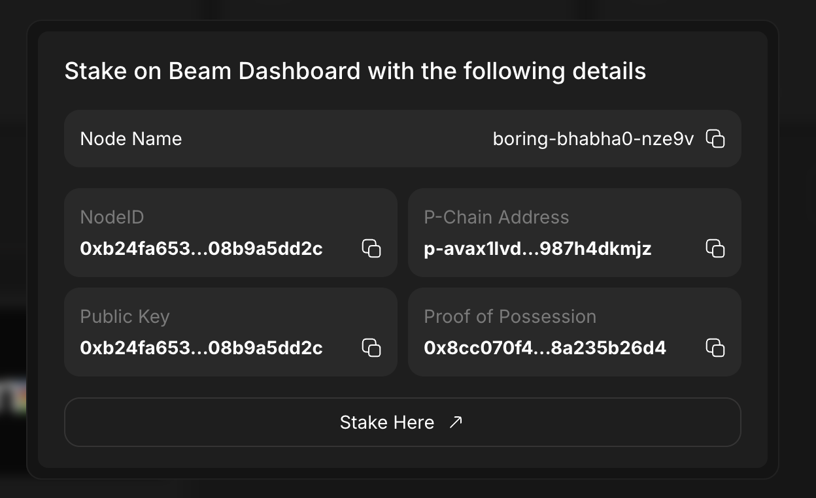816x498 pixels.
Task: Select the p-avax1lvd...987h4dkmjz address text
Action: [x=537, y=249]
